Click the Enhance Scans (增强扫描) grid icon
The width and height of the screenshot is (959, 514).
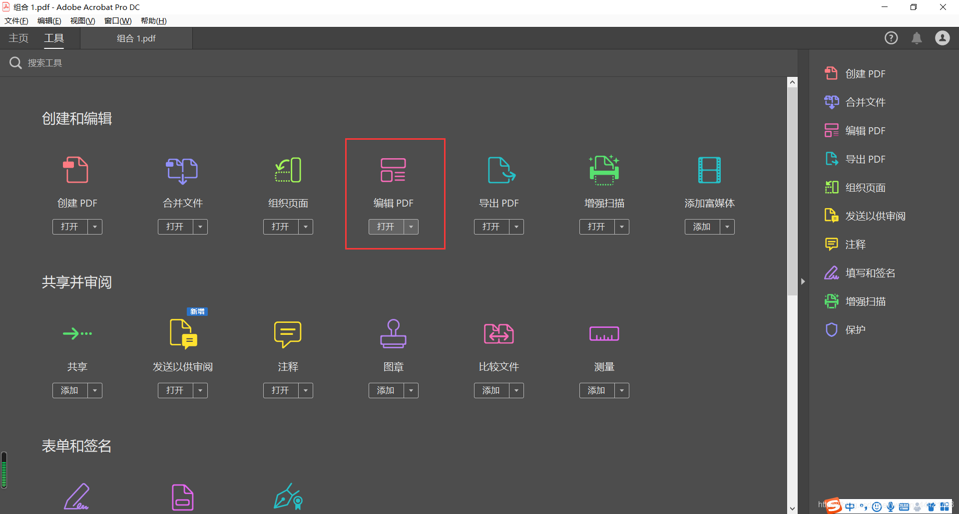604,170
